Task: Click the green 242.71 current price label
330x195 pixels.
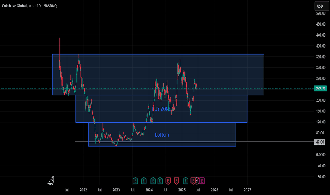Action: [x=320, y=89]
